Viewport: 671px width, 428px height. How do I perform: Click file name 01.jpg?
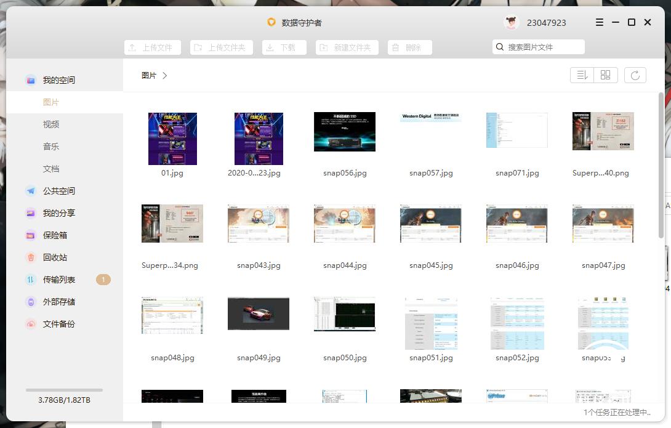pyautogui.click(x=172, y=173)
